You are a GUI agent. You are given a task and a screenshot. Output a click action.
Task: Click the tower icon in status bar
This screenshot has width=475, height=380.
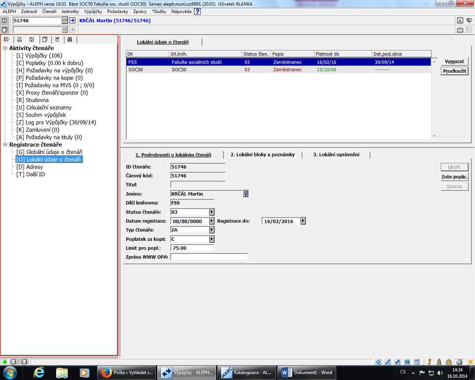(x=439, y=362)
